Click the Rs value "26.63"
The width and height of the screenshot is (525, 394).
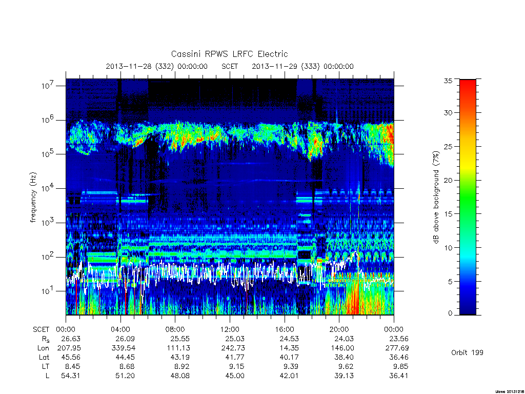[x=71, y=339]
